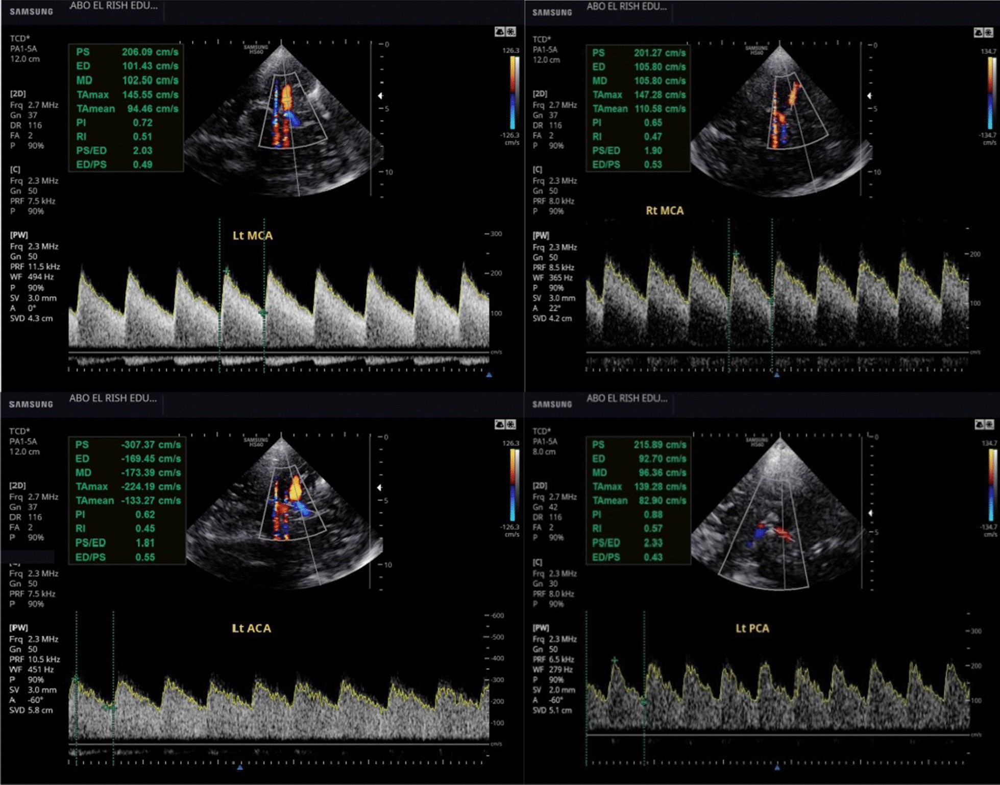Click the ultrasound scan icon in Lt MCA panel
The image size is (1000, 785).
coord(500,32)
